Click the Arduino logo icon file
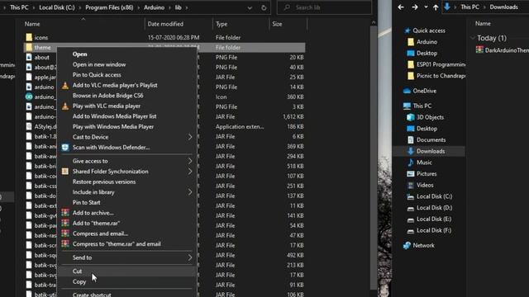Screen dimensions: 529x297 (29, 97)
